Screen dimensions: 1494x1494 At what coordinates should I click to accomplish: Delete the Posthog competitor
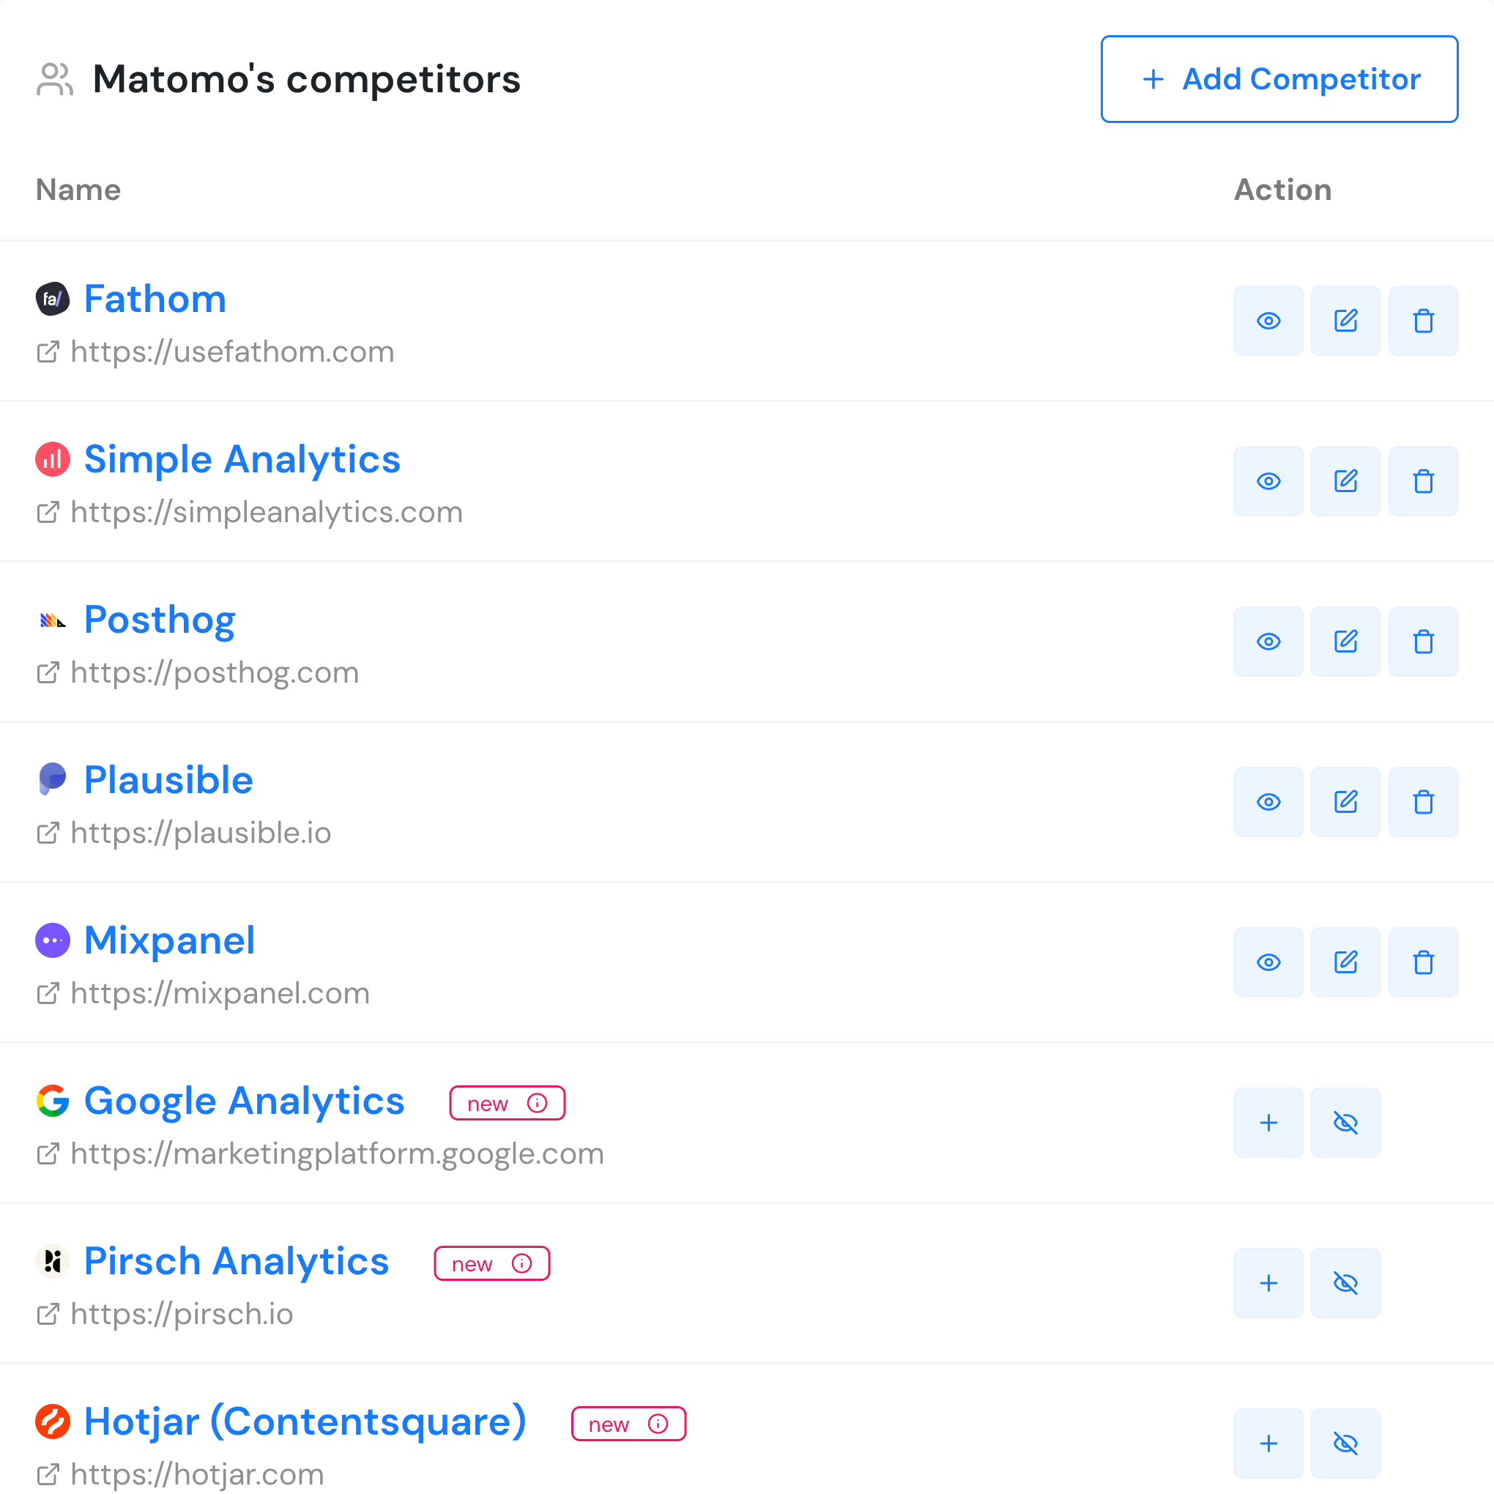pyautogui.click(x=1424, y=641)
